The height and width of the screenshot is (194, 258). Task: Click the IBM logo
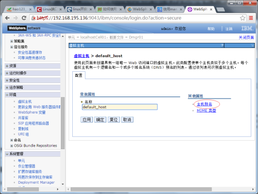pyautogui.click(x=247, y=28)
